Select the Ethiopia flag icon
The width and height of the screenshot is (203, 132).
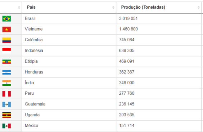pos(6,62)
